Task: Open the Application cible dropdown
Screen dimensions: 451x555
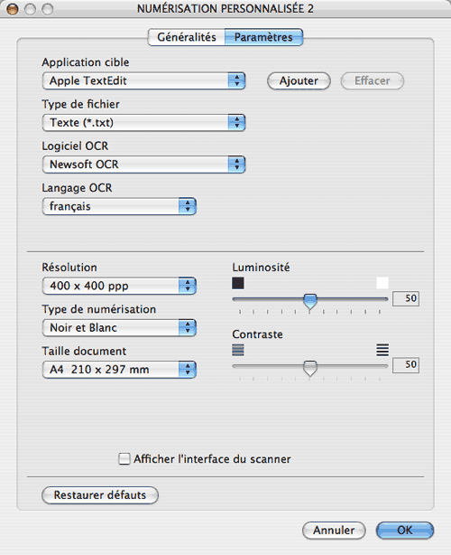Action: (x=143, y=80)
